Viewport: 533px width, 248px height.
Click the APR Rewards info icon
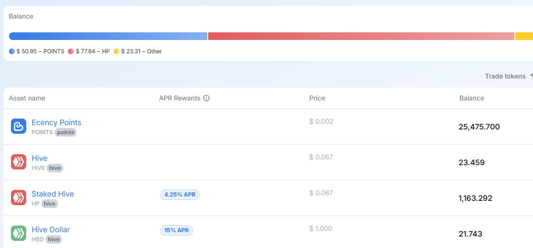tap(206, 98)
